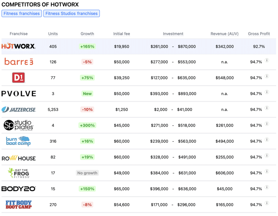Open the Row House logo
The height and width of the screenshot is (216, 278).
(19, 158)
